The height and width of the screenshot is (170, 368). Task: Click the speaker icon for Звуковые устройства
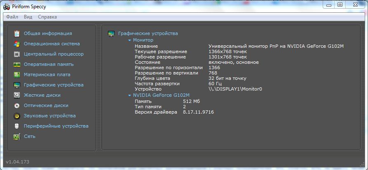16,116
